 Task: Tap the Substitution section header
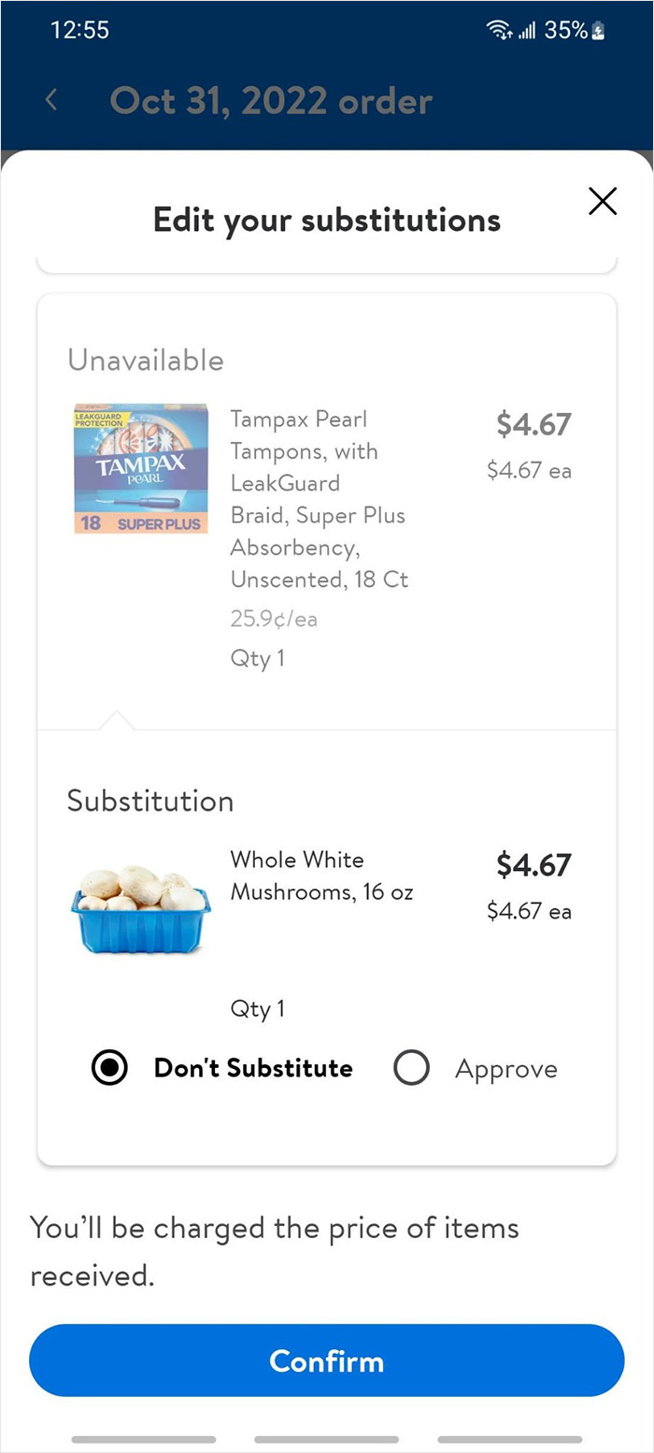[149, 801]
